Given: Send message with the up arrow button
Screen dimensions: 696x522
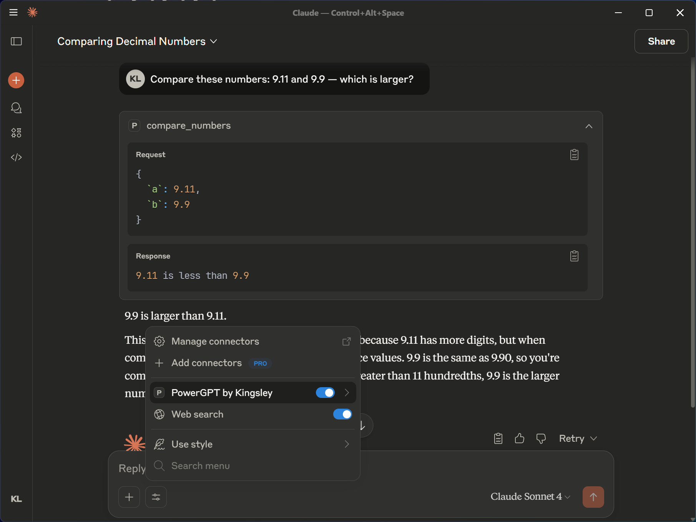Looking at the screenshot, I should 593,497.
